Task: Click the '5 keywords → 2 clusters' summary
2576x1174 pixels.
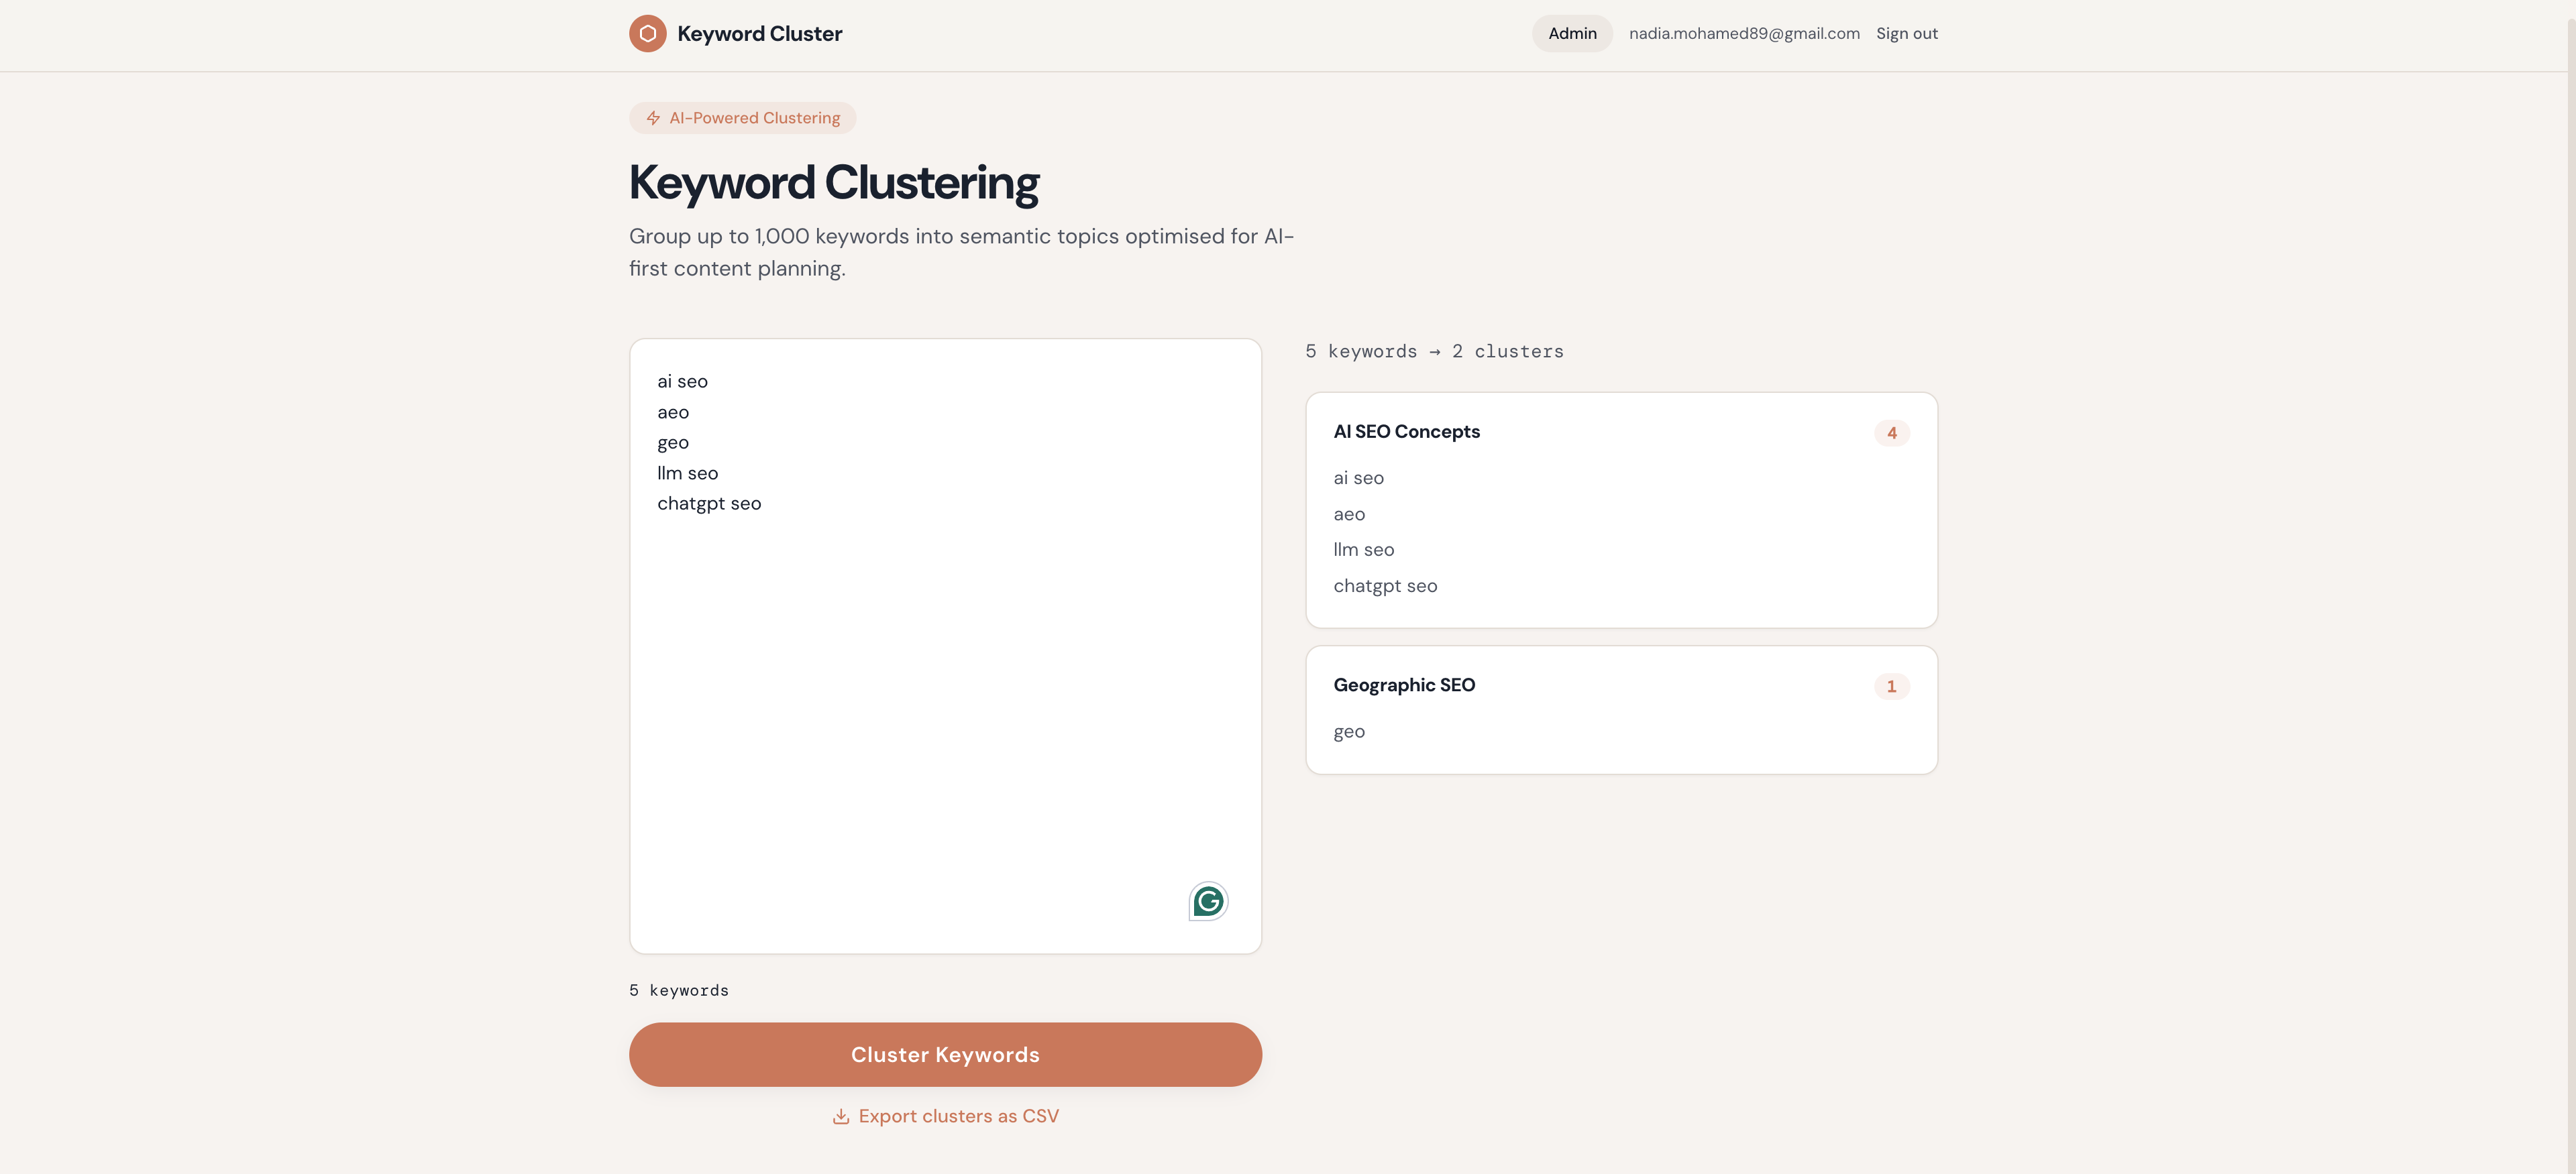Action: [x=1434, y=352]
